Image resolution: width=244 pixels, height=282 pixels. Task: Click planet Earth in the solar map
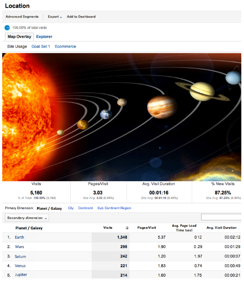106,114
